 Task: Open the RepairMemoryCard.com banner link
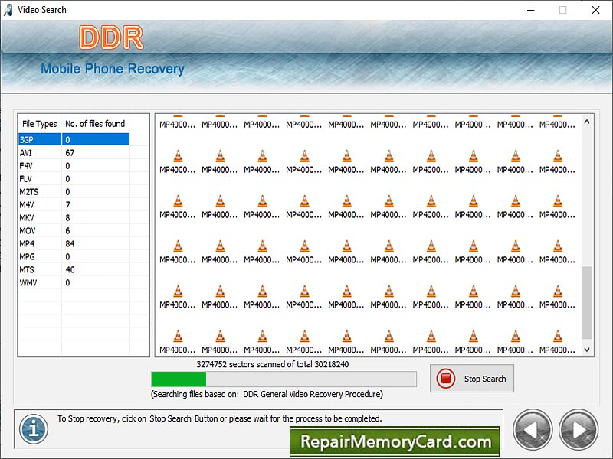(x=395, y=441)
